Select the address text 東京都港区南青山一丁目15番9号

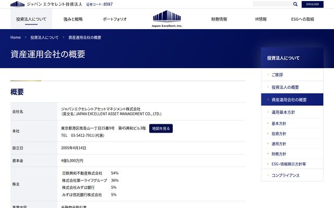click(88, 128)
